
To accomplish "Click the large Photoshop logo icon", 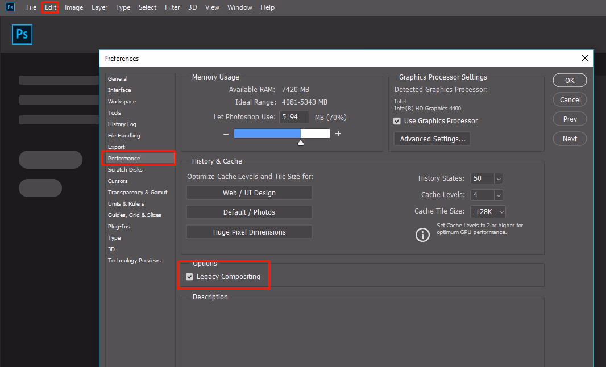I will (22, 35).
